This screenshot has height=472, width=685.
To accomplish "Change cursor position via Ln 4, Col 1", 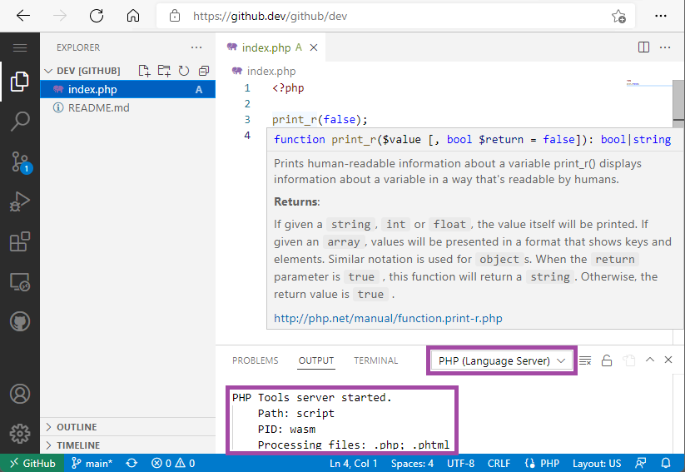I will click(354, 463).
